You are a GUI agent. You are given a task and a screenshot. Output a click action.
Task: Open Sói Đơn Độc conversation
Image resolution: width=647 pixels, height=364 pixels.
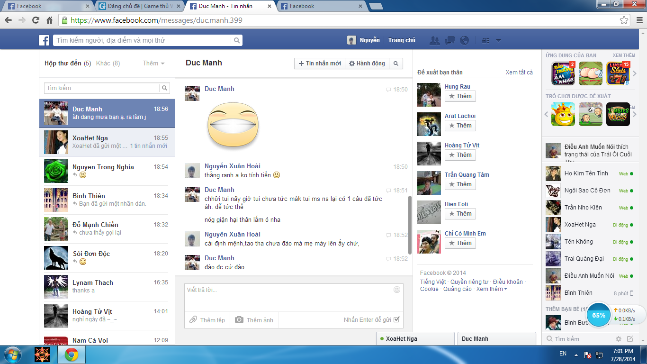tap(107, 258)
